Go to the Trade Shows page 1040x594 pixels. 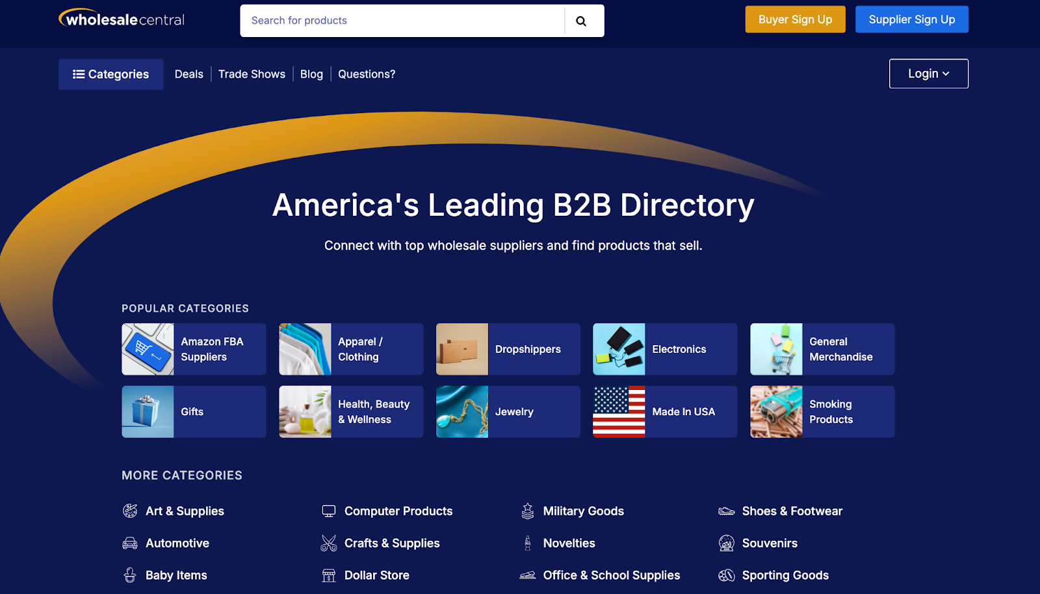(252, 74)
